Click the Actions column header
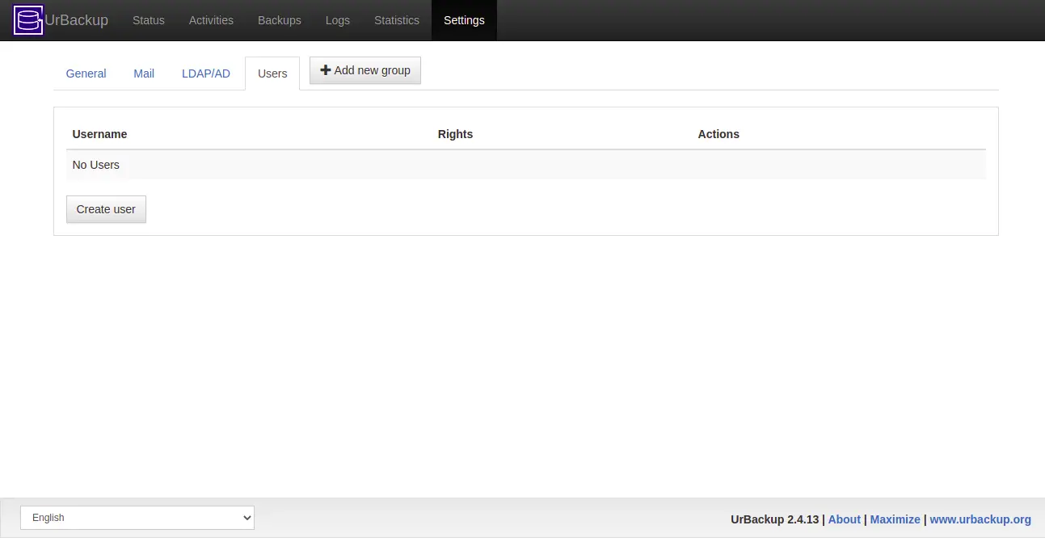 pos(718,134)
